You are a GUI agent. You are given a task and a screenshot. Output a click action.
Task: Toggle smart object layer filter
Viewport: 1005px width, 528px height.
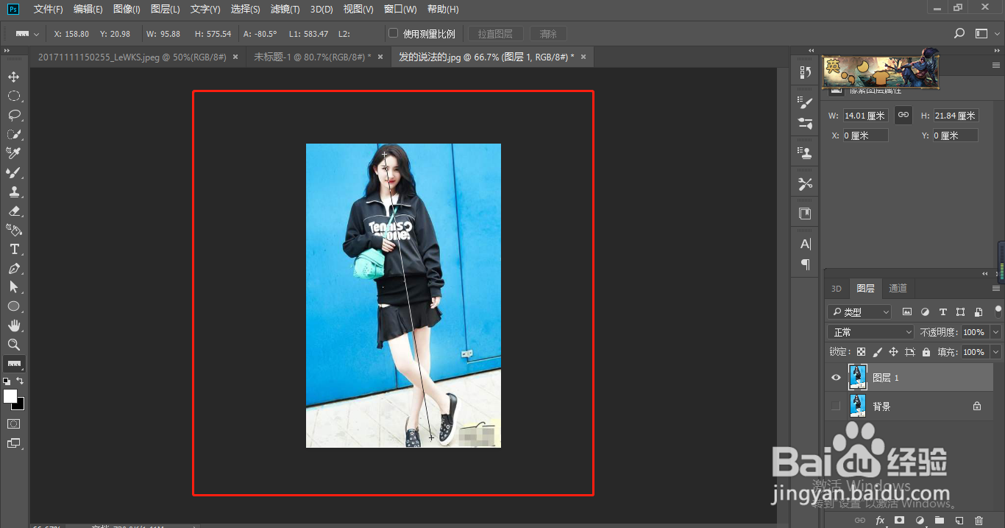click(x=978, y=312)
